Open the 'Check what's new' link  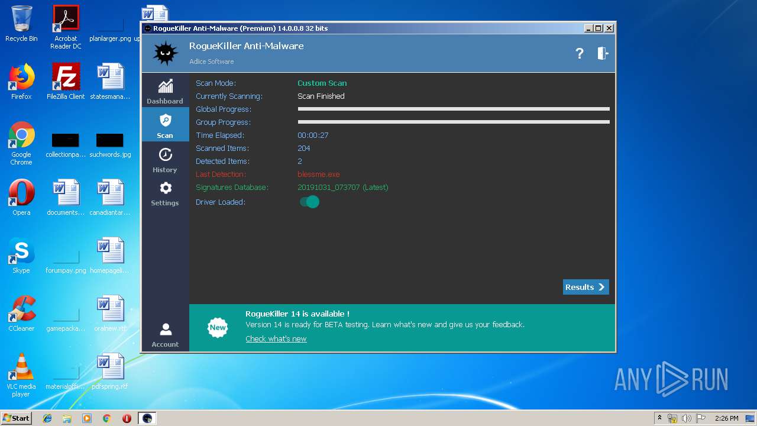click(276, 338)
